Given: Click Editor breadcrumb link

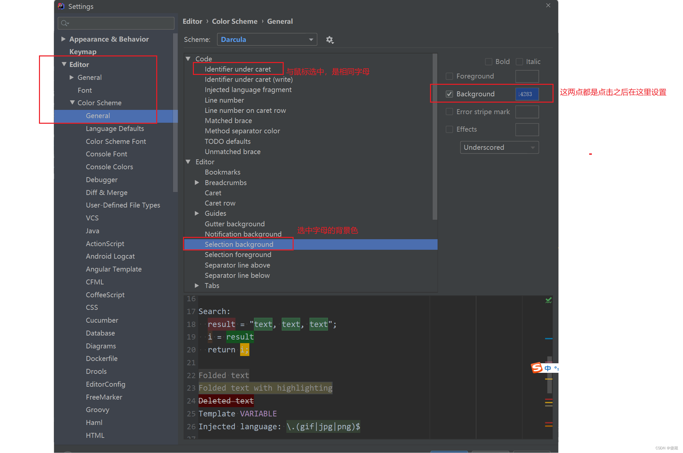Looking at the screenshot, I should click(x=192, y=21).
